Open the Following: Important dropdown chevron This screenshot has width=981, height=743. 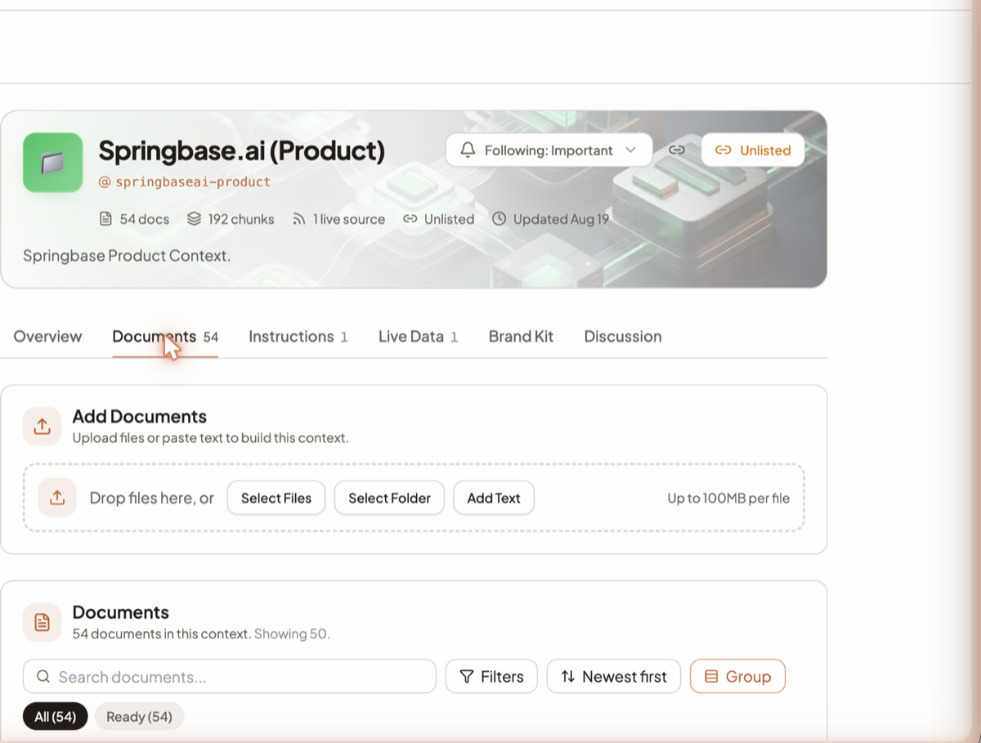[x=630, y=150]
